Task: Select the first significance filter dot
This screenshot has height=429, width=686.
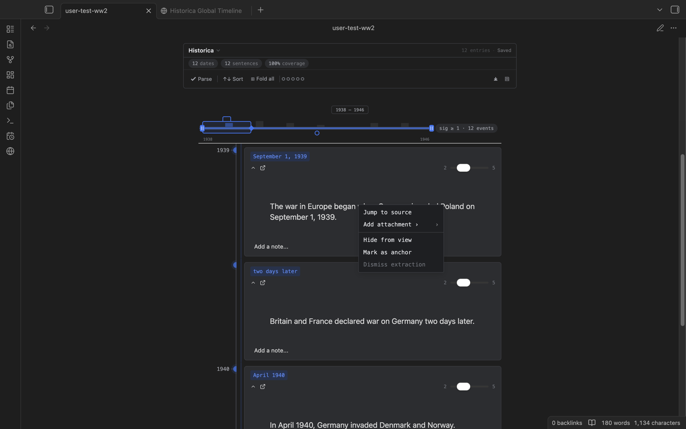Action: point(284,79)
